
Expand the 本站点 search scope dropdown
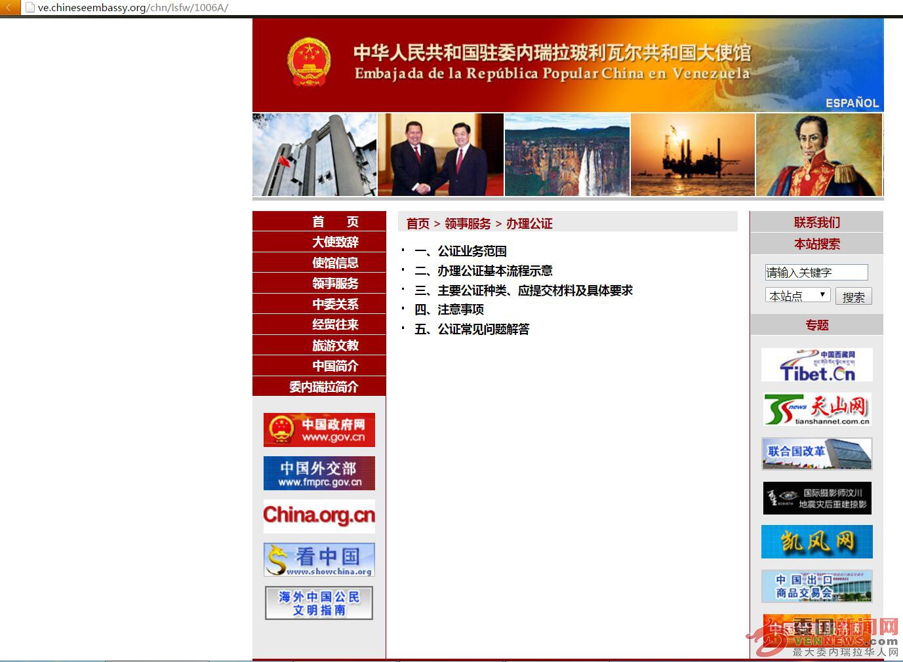pos(797,296)
